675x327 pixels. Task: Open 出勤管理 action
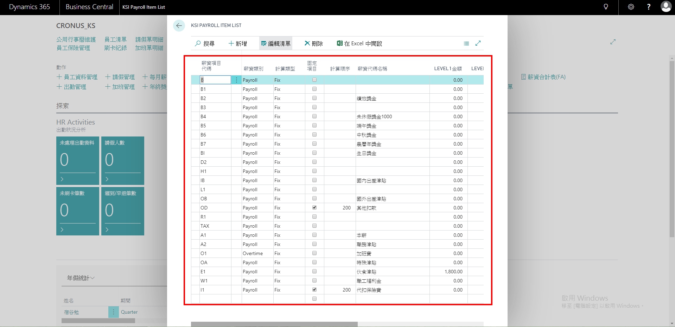(71, 87)
